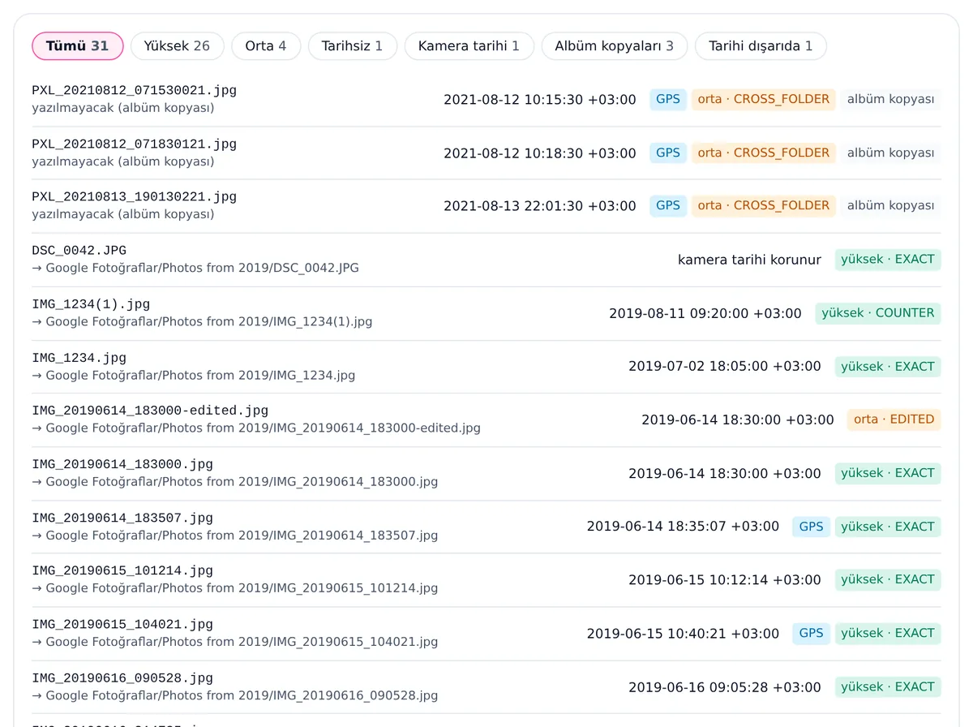The height and width of the screenshot is (727, 973).
Task: Select file name IMG_20190616_090528.jpg
Action: [122, 678]
